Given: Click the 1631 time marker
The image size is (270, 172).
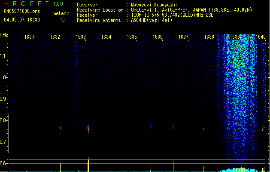Looking at the screenshot, I should [29, 37].
